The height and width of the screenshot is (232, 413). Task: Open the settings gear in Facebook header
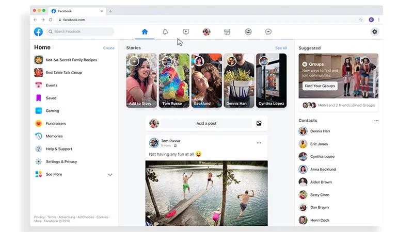tap(375, 32)
